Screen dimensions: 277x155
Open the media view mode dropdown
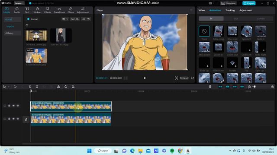point(65,19)
